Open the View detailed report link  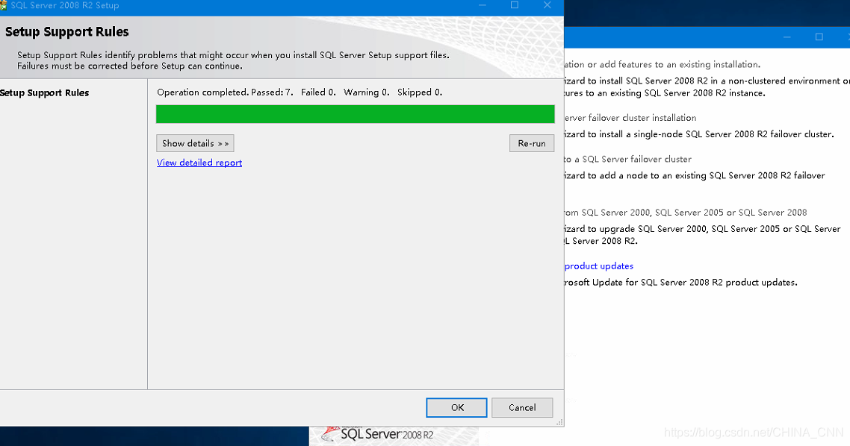pyautogui.click(x=199, y=163)
